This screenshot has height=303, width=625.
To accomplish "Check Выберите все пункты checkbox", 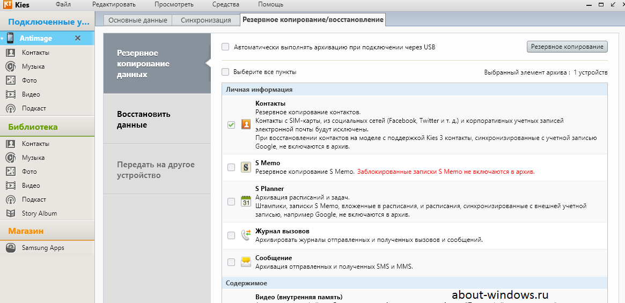I will pyautogui.click(x=225, y=72).
